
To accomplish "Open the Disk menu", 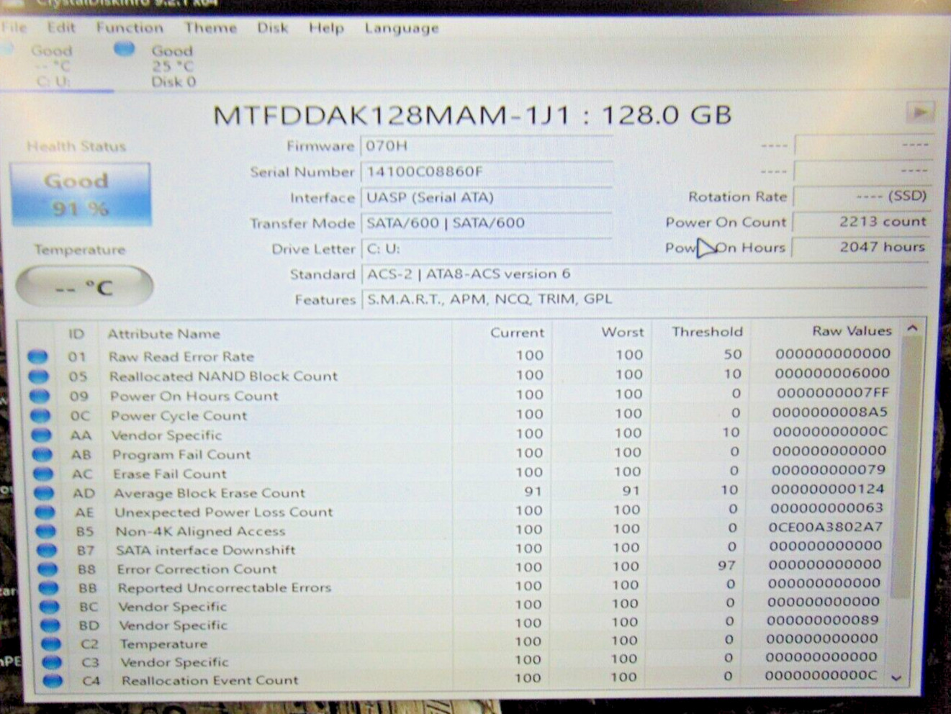I will point(272,27).
